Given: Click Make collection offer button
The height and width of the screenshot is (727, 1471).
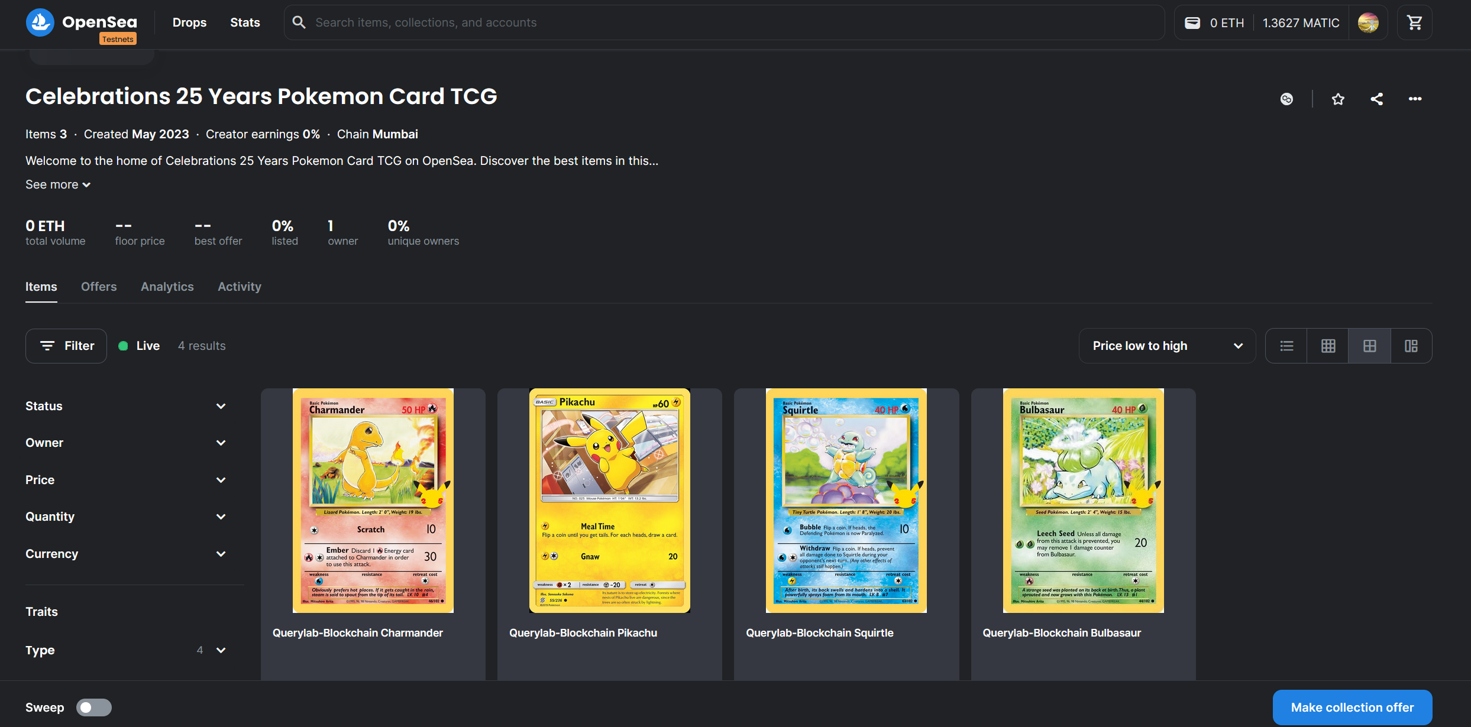Looking at the screenshot, I should coord(1352,707).
